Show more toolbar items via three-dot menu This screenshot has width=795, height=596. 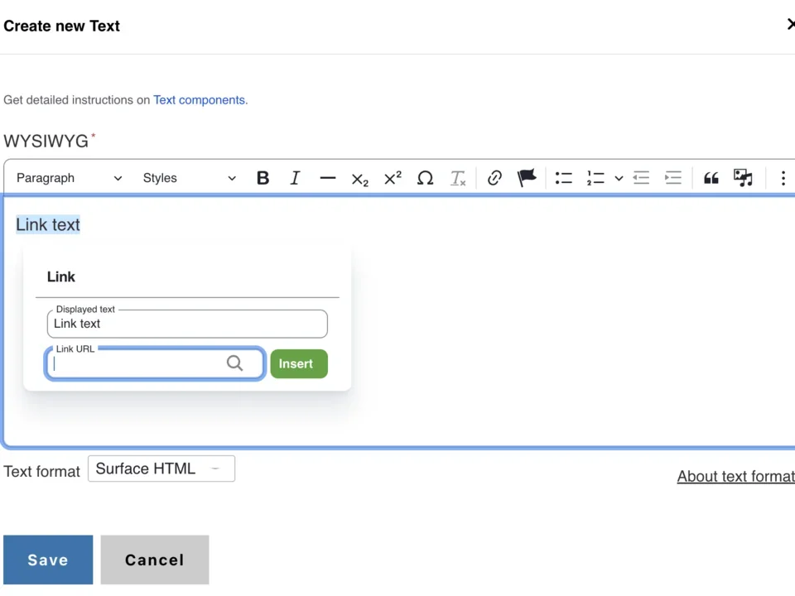coord(783,178)
